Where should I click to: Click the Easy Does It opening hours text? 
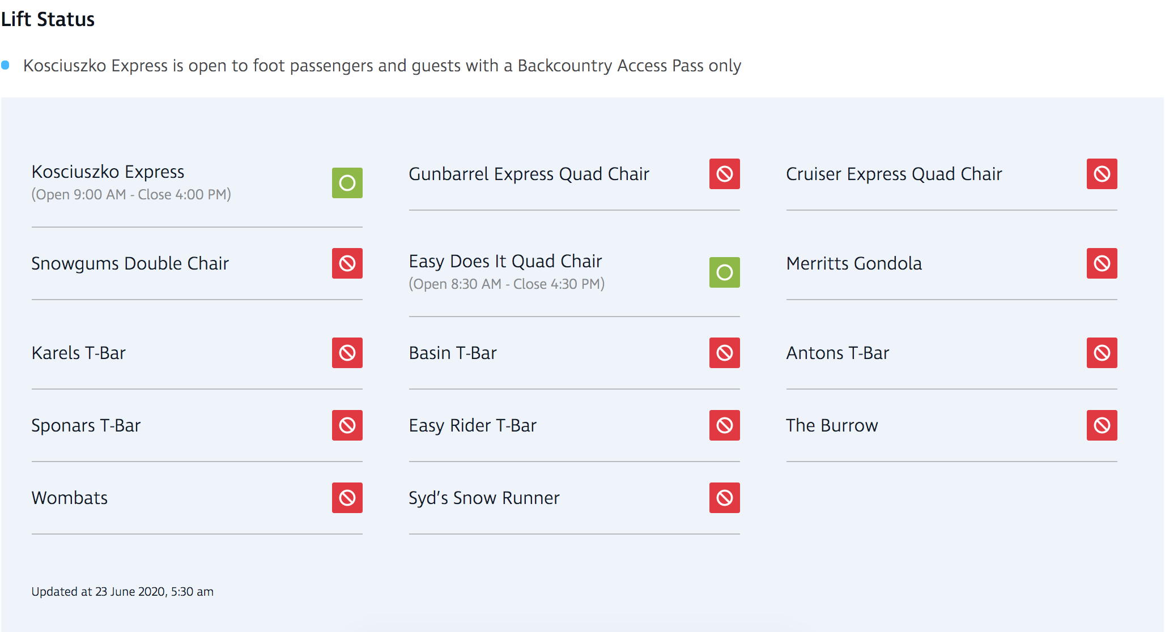[507, 284]
